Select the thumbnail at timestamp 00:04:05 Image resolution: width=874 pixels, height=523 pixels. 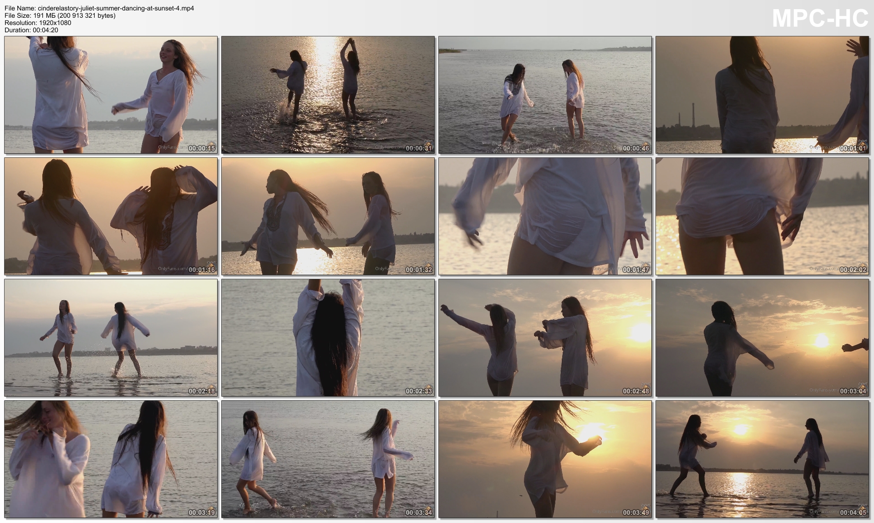(762, 459)
